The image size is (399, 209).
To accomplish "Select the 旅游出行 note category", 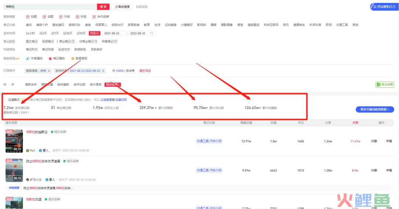I will coord(117,25).
